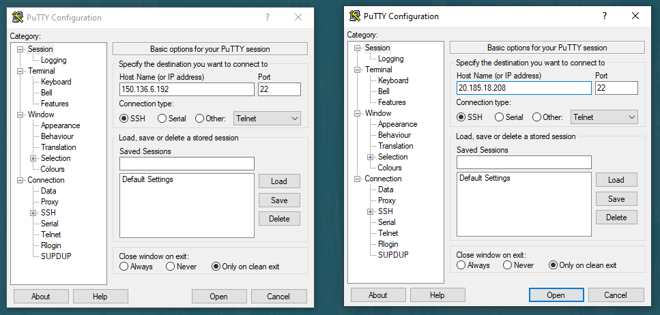Expand the SSH tree node in left window
The height and width of the screenshot is (315, 660).
[33, 213]
